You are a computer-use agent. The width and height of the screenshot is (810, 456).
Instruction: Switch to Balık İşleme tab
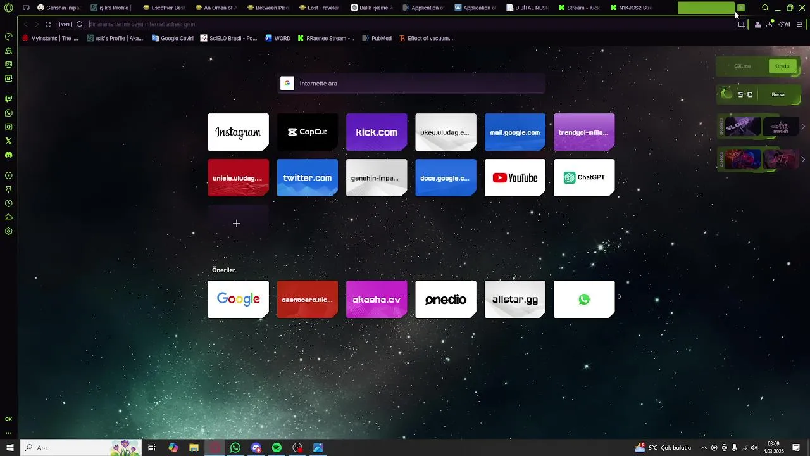click(x=371, y=8)
